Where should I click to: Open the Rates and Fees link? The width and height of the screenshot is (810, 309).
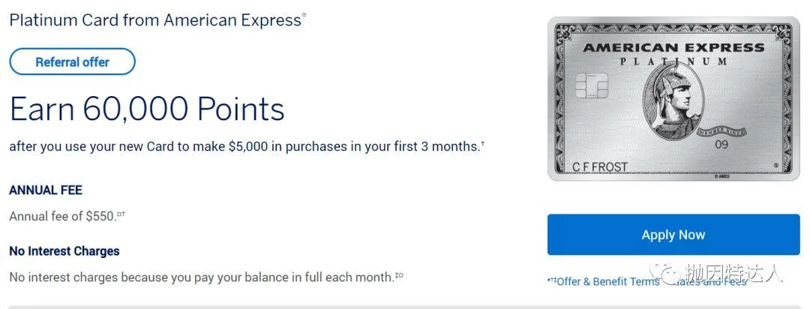709,281
